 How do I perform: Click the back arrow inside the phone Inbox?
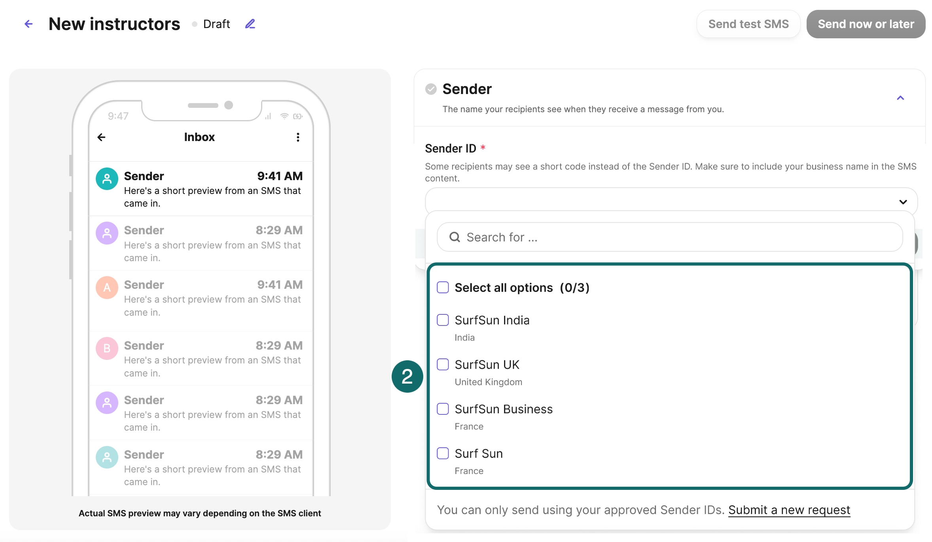pyautogui.click(x=102, y=137)
